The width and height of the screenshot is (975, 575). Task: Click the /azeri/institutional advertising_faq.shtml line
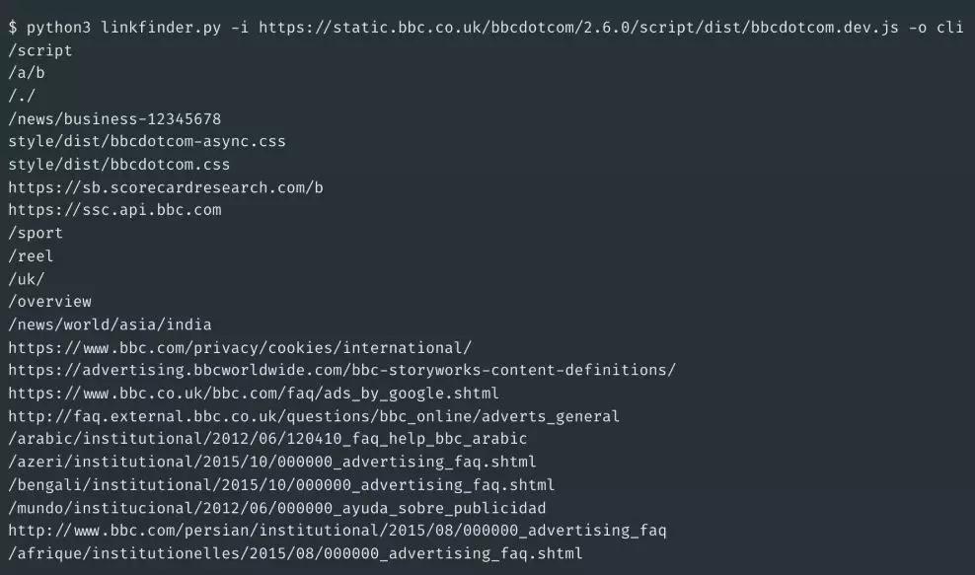click(x=272, y=462)
